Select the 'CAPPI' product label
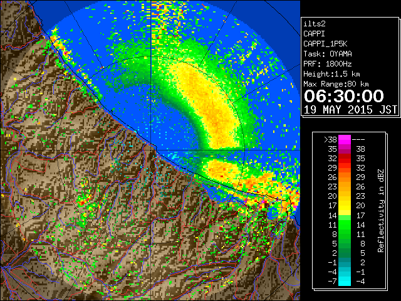 click(x=314, y=34)
